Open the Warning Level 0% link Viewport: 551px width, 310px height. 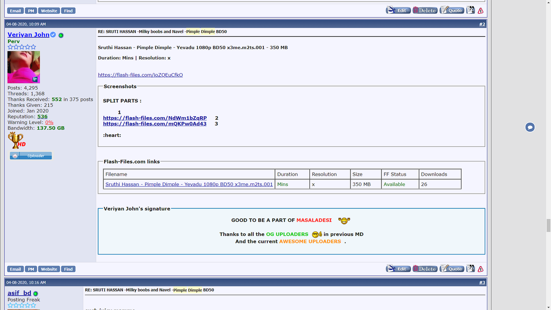pyautogui.click(x=49, y=122)
